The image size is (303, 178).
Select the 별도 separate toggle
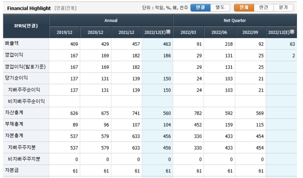tap(220, 8)
